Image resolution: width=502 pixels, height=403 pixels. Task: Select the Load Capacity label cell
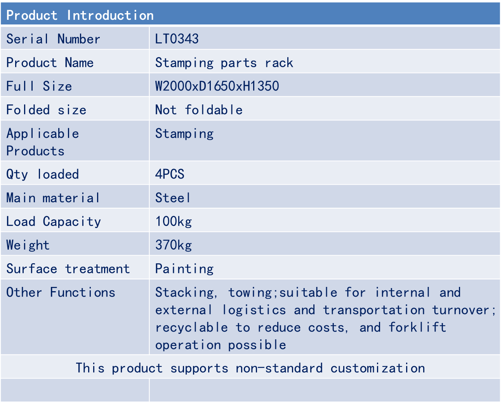click(x=54, y=221)
